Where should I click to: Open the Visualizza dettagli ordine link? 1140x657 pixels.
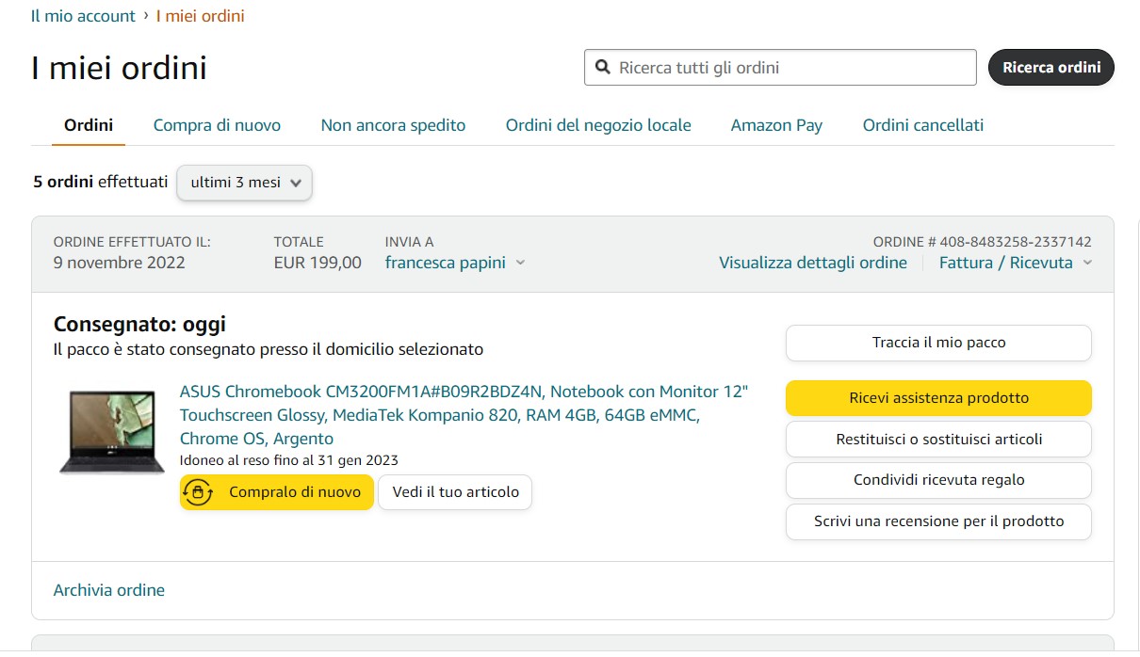pos(813,263)
